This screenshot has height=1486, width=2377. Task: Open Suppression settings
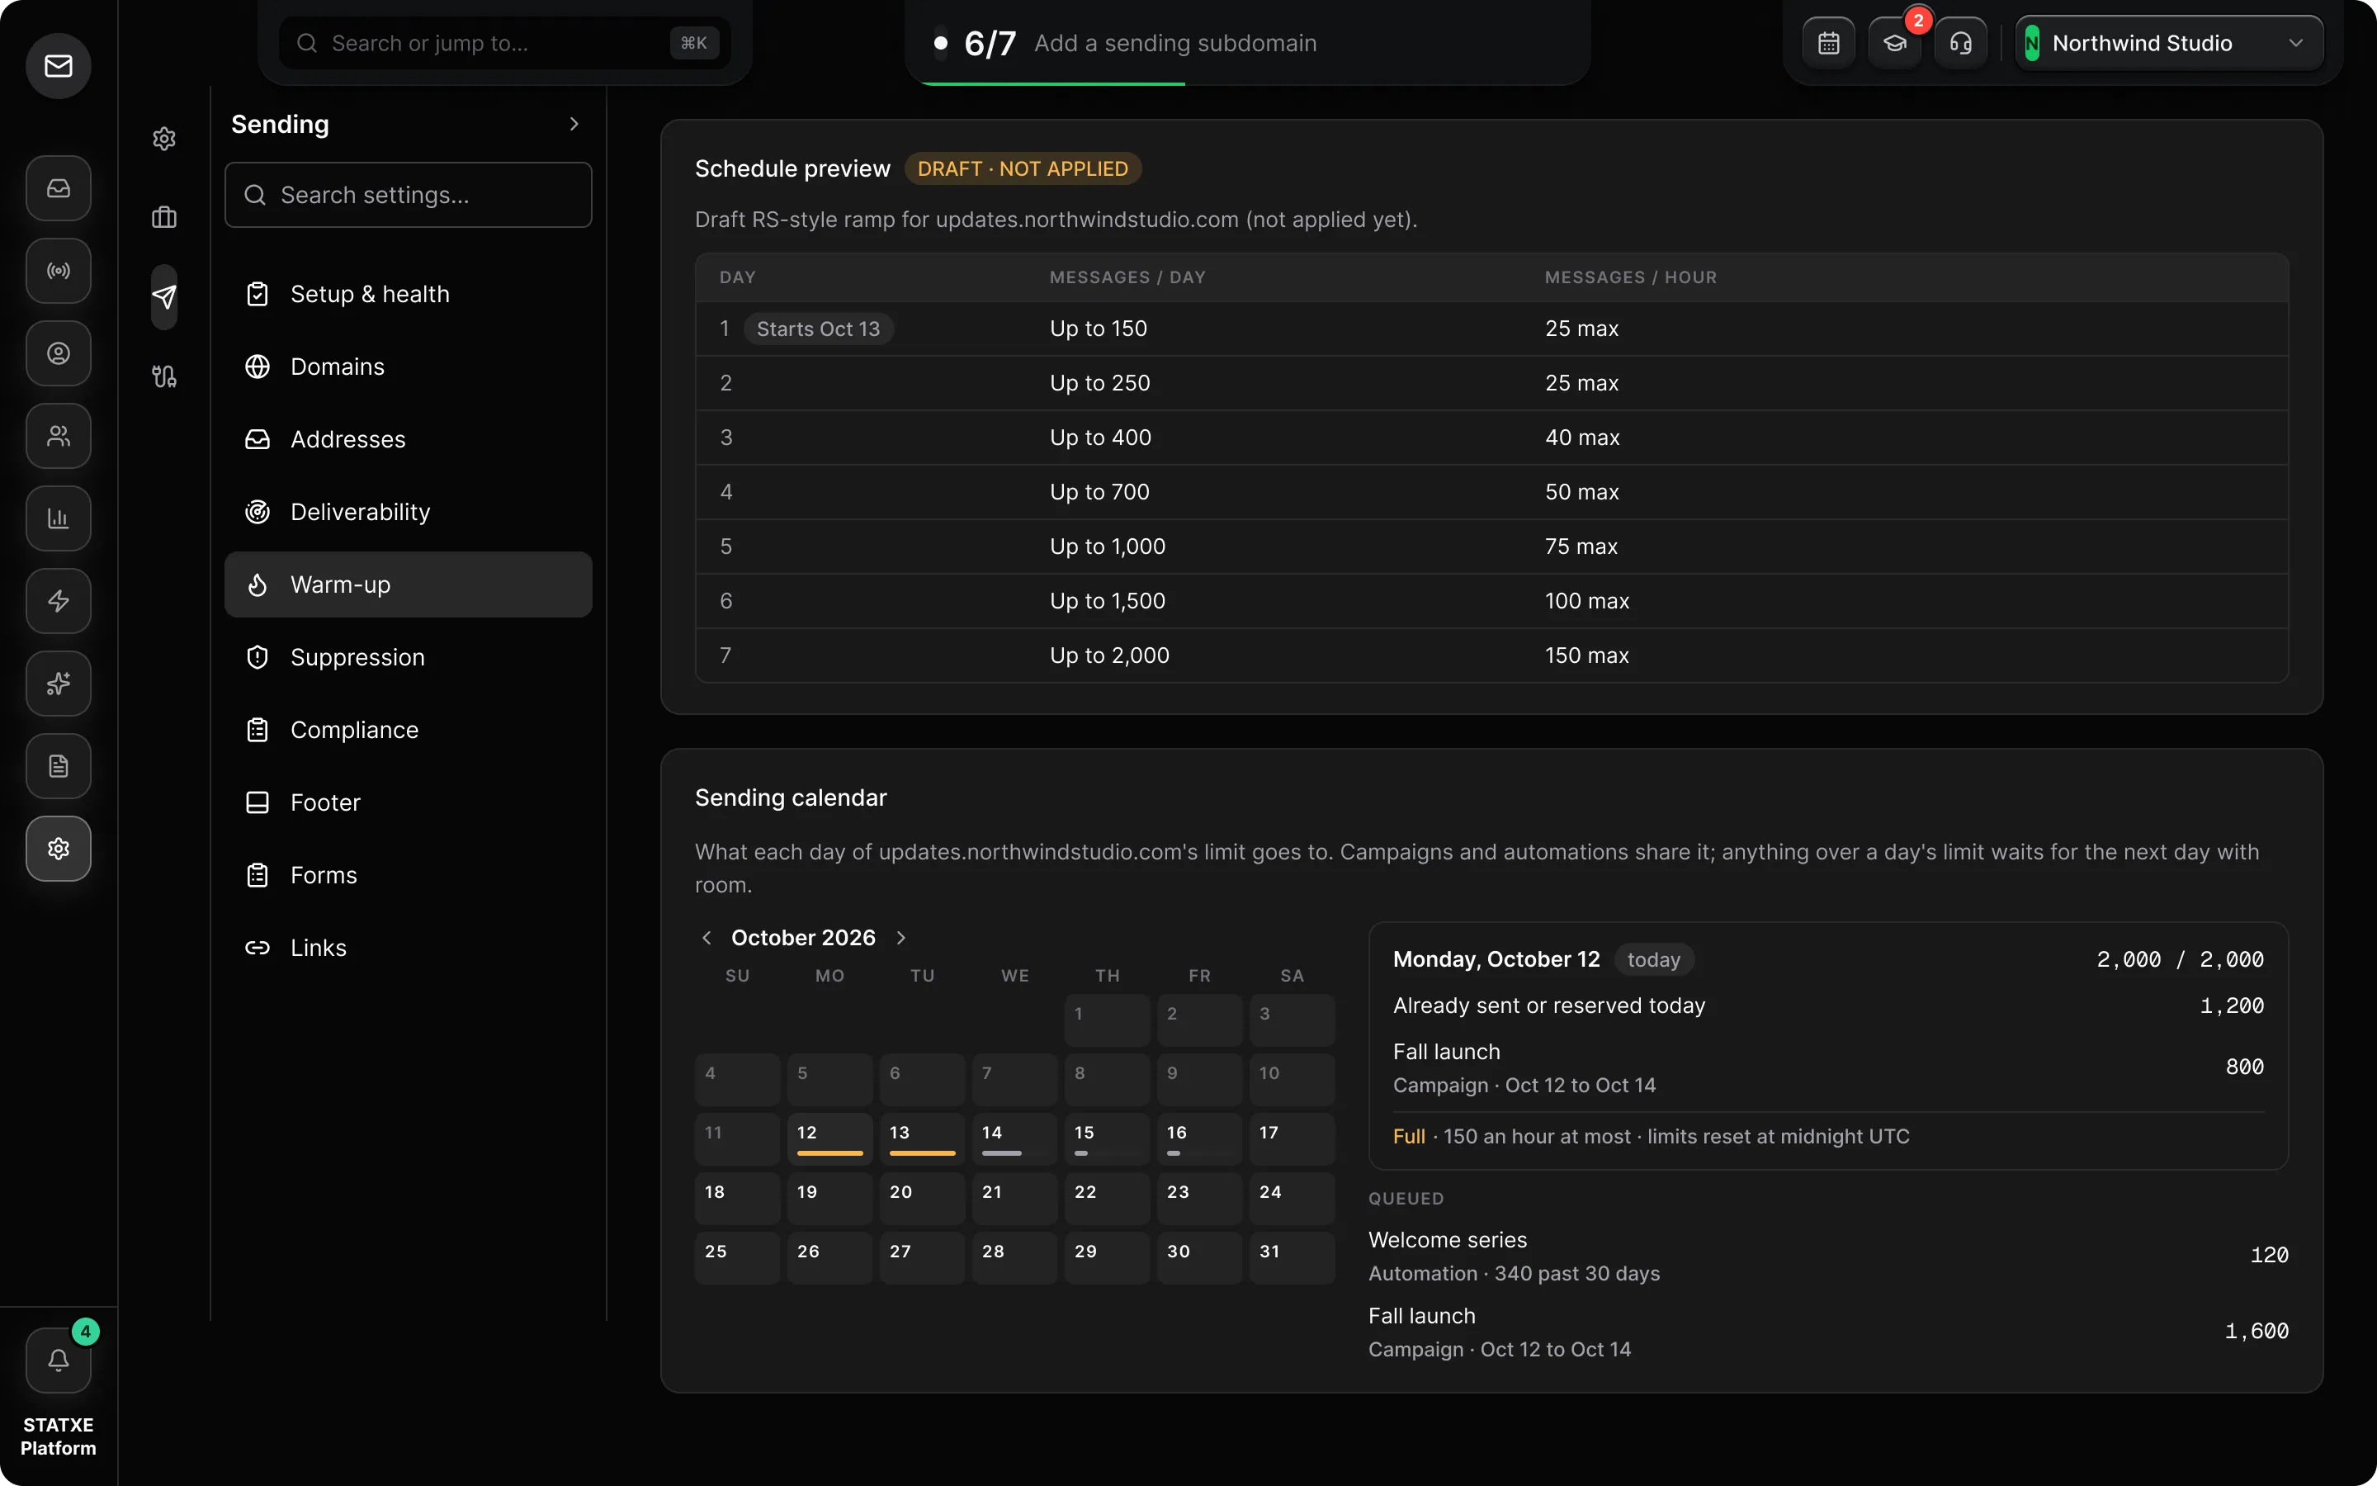[x=408, y=657]
